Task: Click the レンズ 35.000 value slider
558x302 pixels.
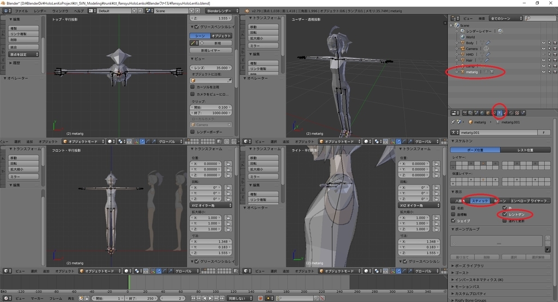Action: [211, 67]
